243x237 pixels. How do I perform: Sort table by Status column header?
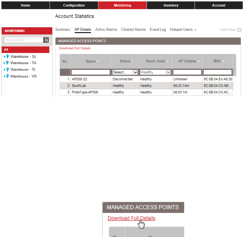pyautogui.click(x=126, y=61)
